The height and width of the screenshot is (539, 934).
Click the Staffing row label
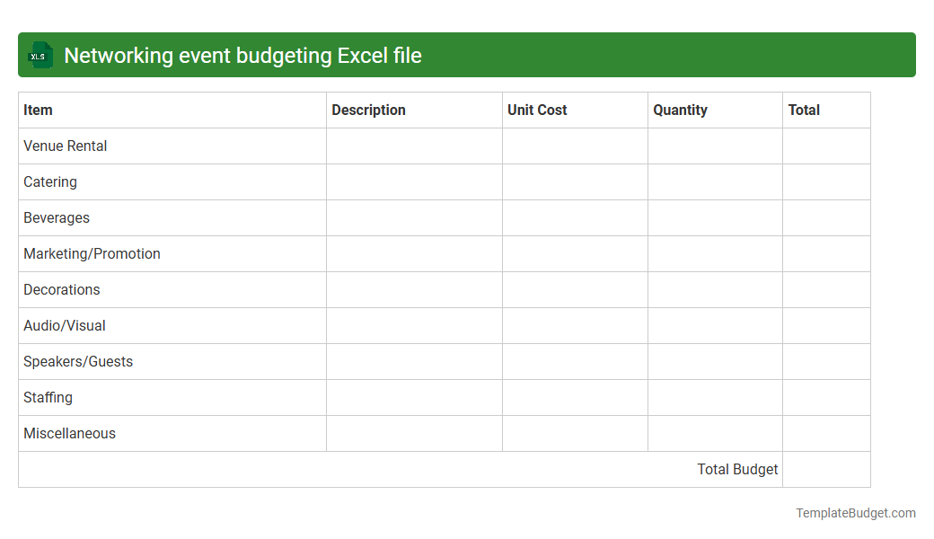[48, 397]
